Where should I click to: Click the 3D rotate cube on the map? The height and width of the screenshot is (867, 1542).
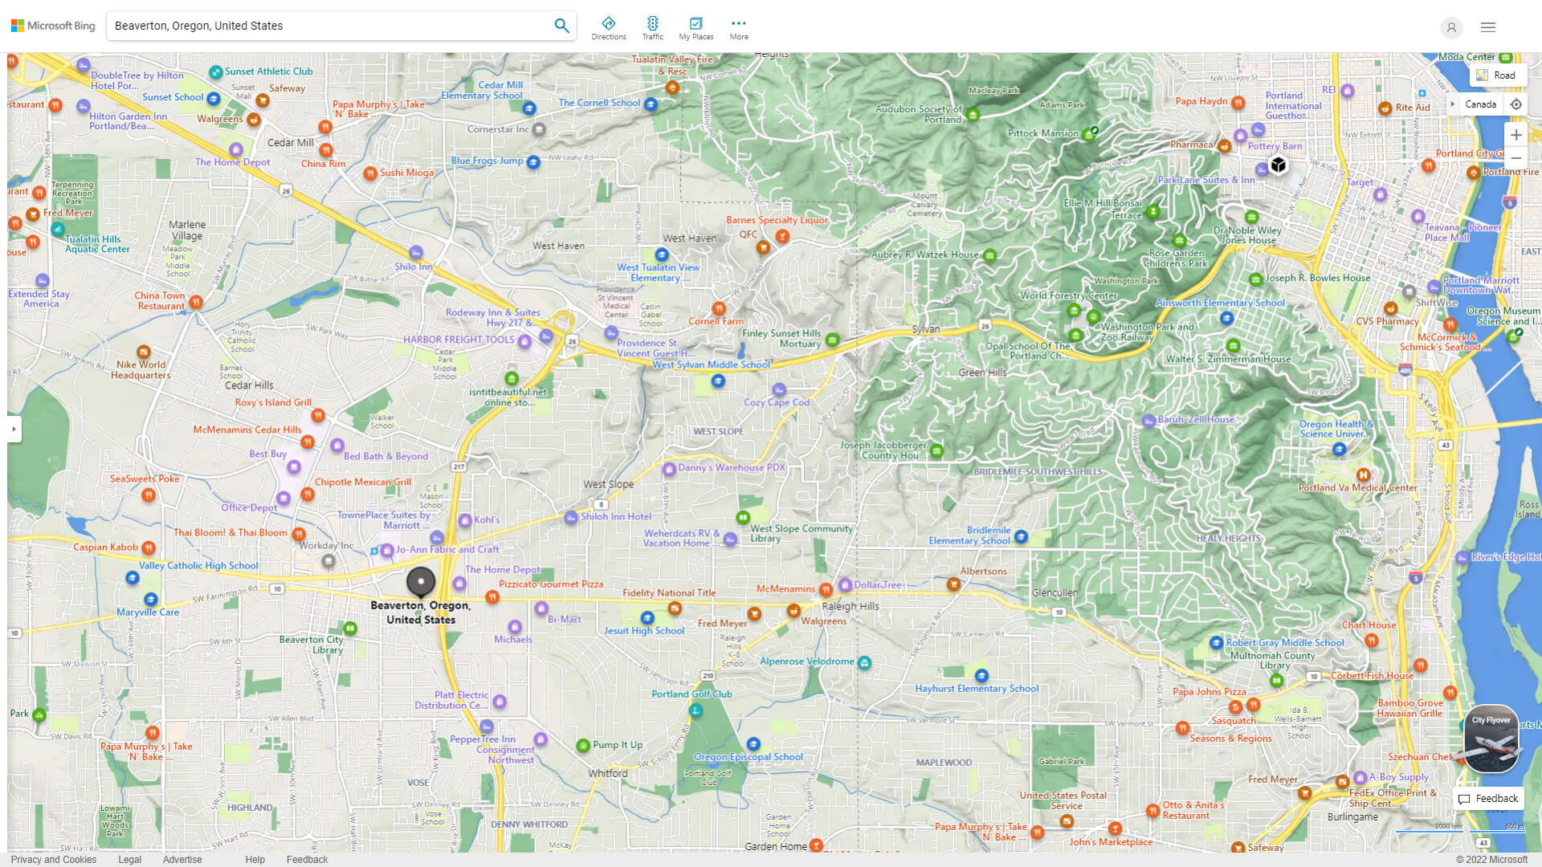tap(1277, 165)
